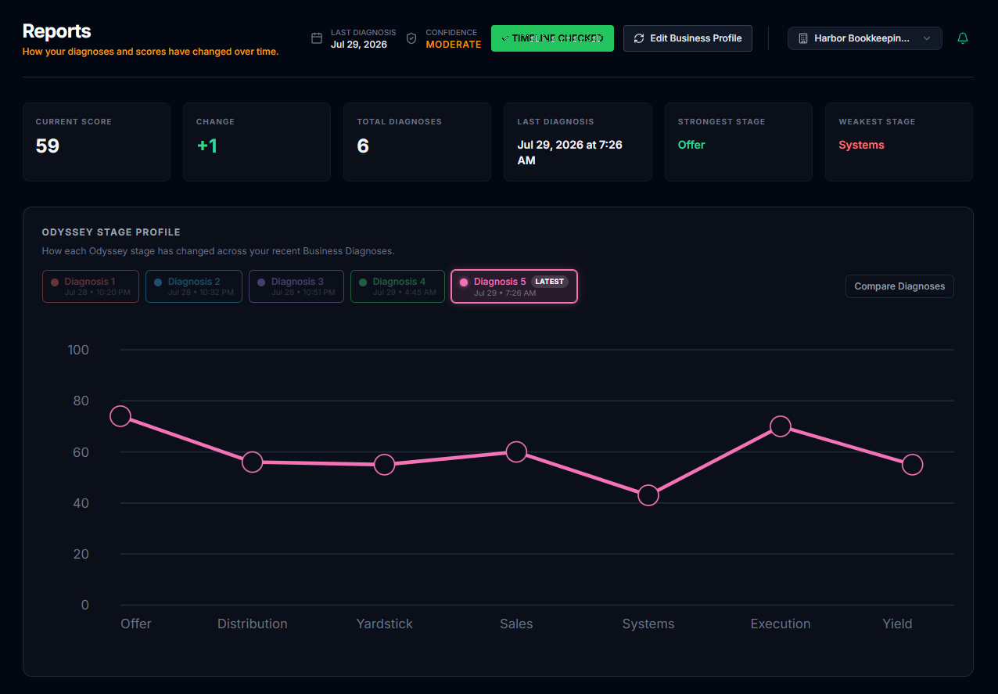Click the Reports page heading
Viewport: 998px width, 694px height.
(57, 31)
